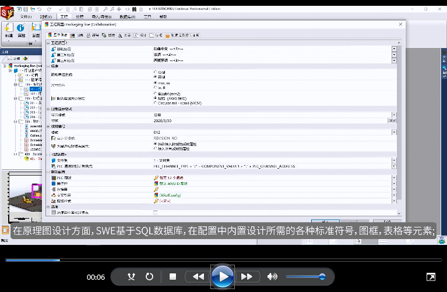Click the SOLIDWORKS Electrical logo icon
The image size is (447, 292).
coord(8,13)
